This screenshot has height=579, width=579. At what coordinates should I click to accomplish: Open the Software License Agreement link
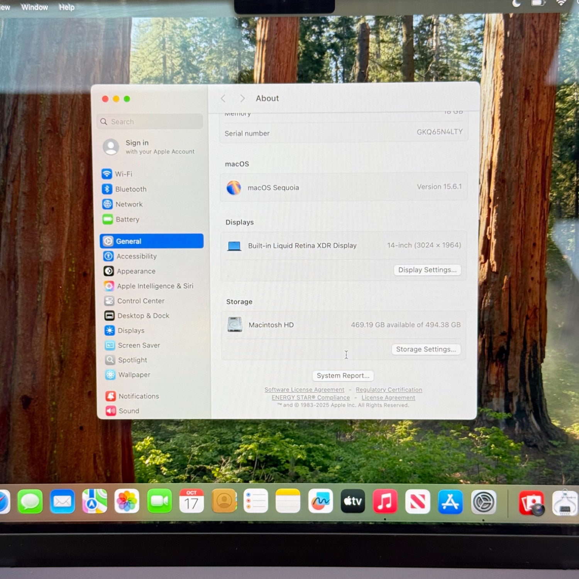pyautogui.click(x=304, y=390)
